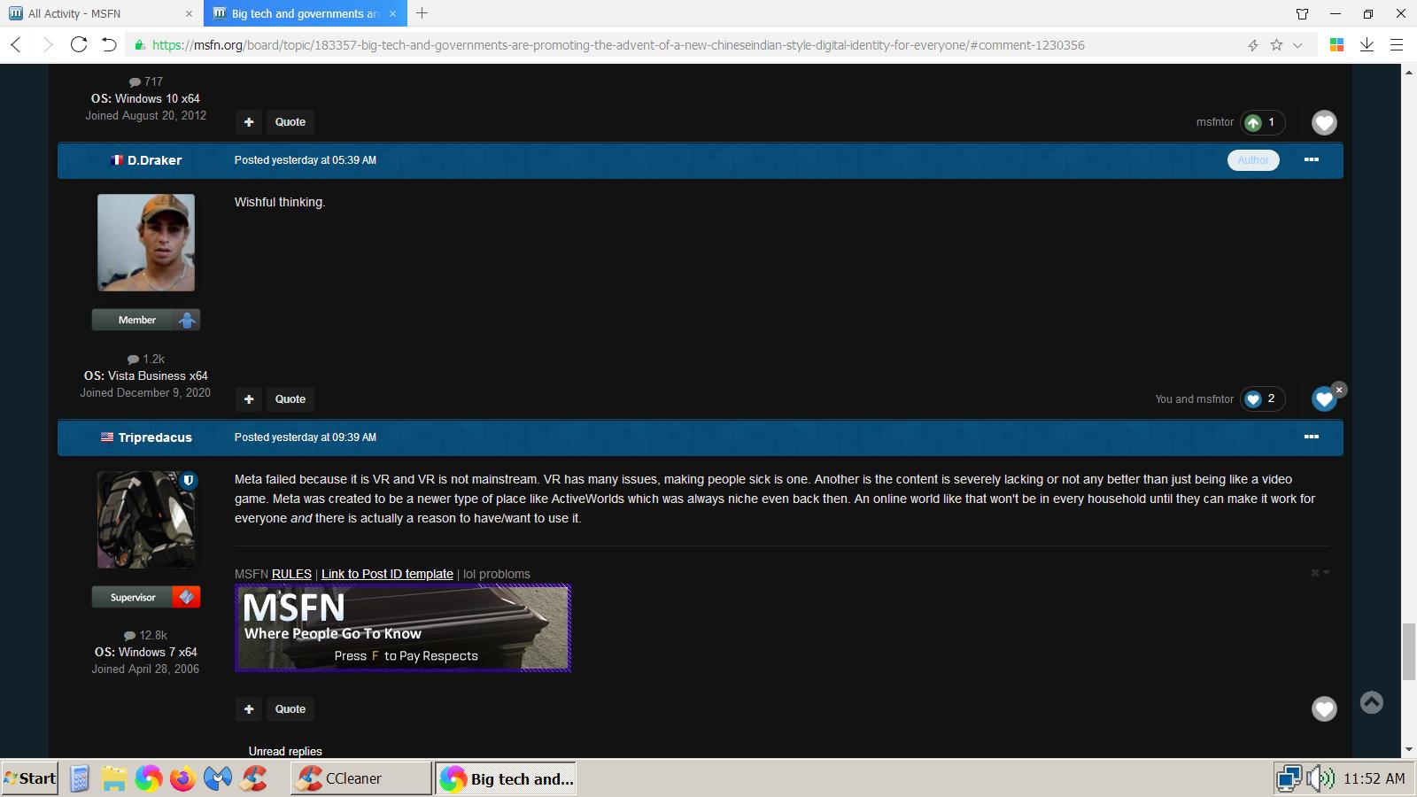1417x797 pixels.
Task: Multiquote plus button on Tripredacus's post
Action: tap(249, 709)
